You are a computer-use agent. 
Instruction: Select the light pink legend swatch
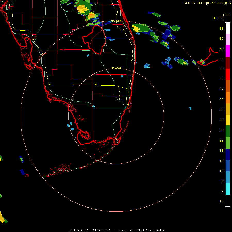pyautogui.click(x=228, y=40)
